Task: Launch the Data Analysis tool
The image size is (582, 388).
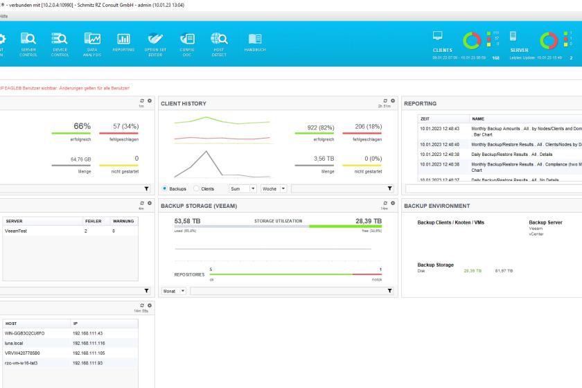Action: click(92, 44)
